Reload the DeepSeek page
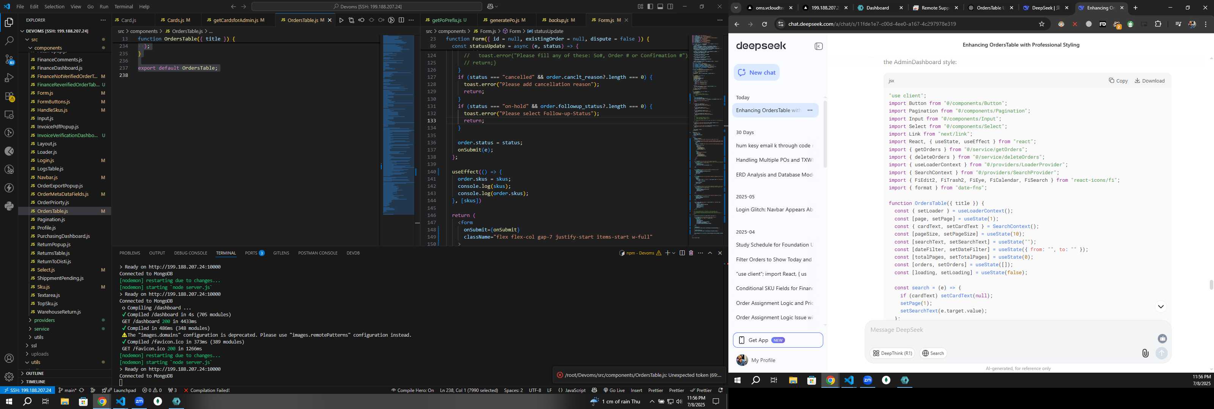 coord(764,25)
